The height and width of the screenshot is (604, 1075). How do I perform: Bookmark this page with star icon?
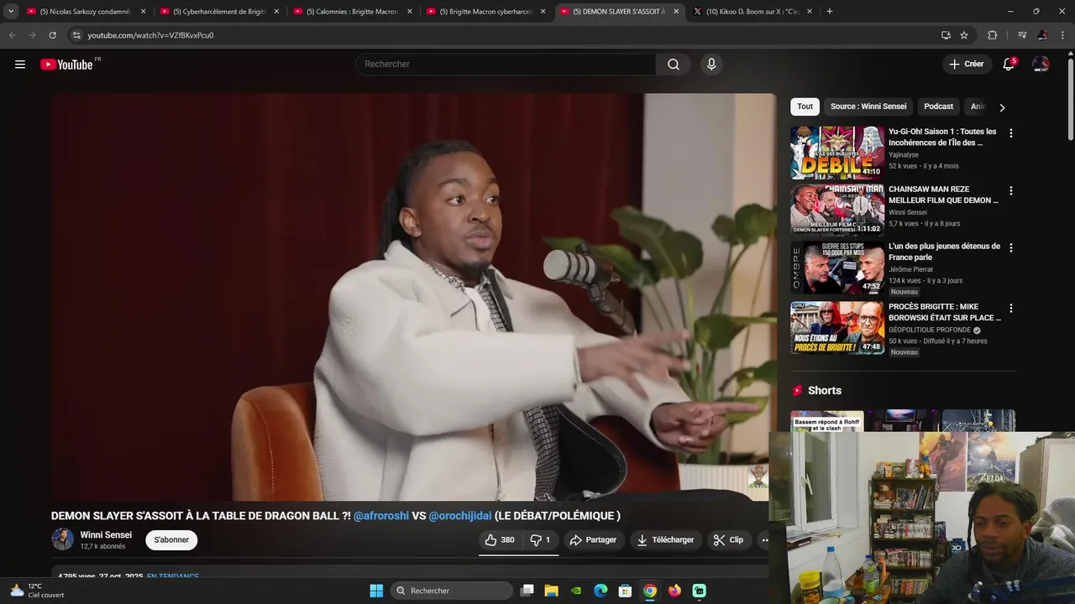pos(964,35)
